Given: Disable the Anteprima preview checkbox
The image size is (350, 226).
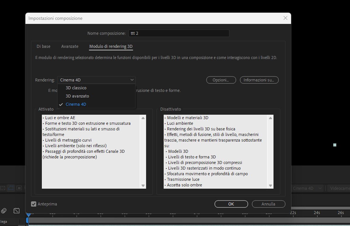Looking at the screenshot, I should coord(34,204).
